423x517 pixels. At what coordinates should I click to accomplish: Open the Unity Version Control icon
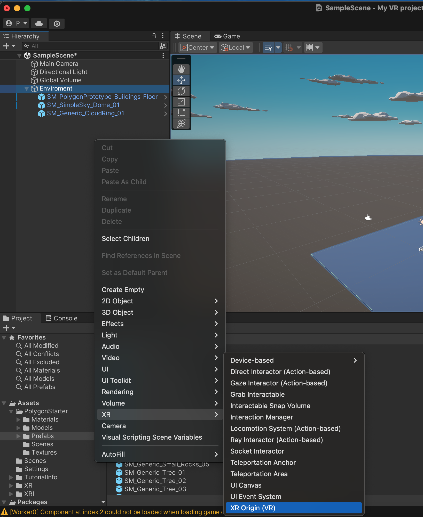[x=57, y=24]
